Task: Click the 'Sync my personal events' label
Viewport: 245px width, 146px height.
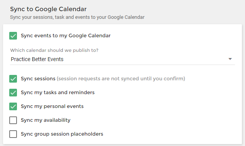Action: [x=52, y=106]
